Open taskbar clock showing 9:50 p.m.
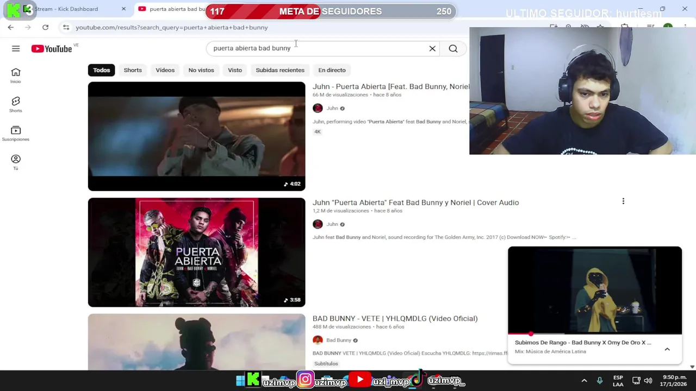This screenshot has height=391, width=696. pyautogui.click(x=674, y=381)
